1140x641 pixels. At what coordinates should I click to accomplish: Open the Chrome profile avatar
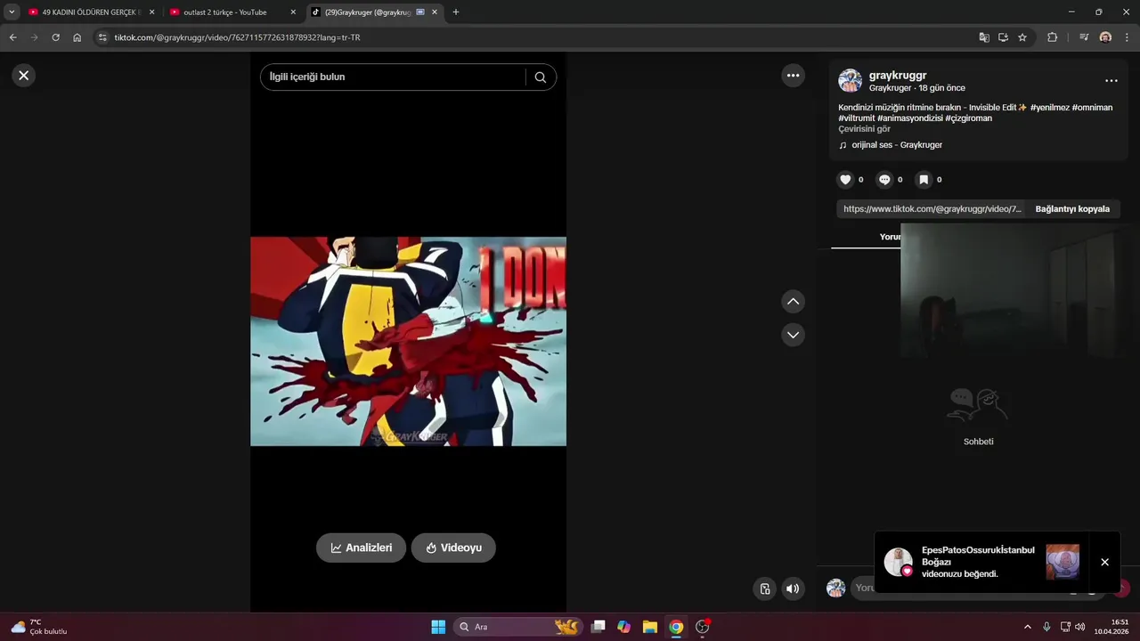(x=1105, y=37)
